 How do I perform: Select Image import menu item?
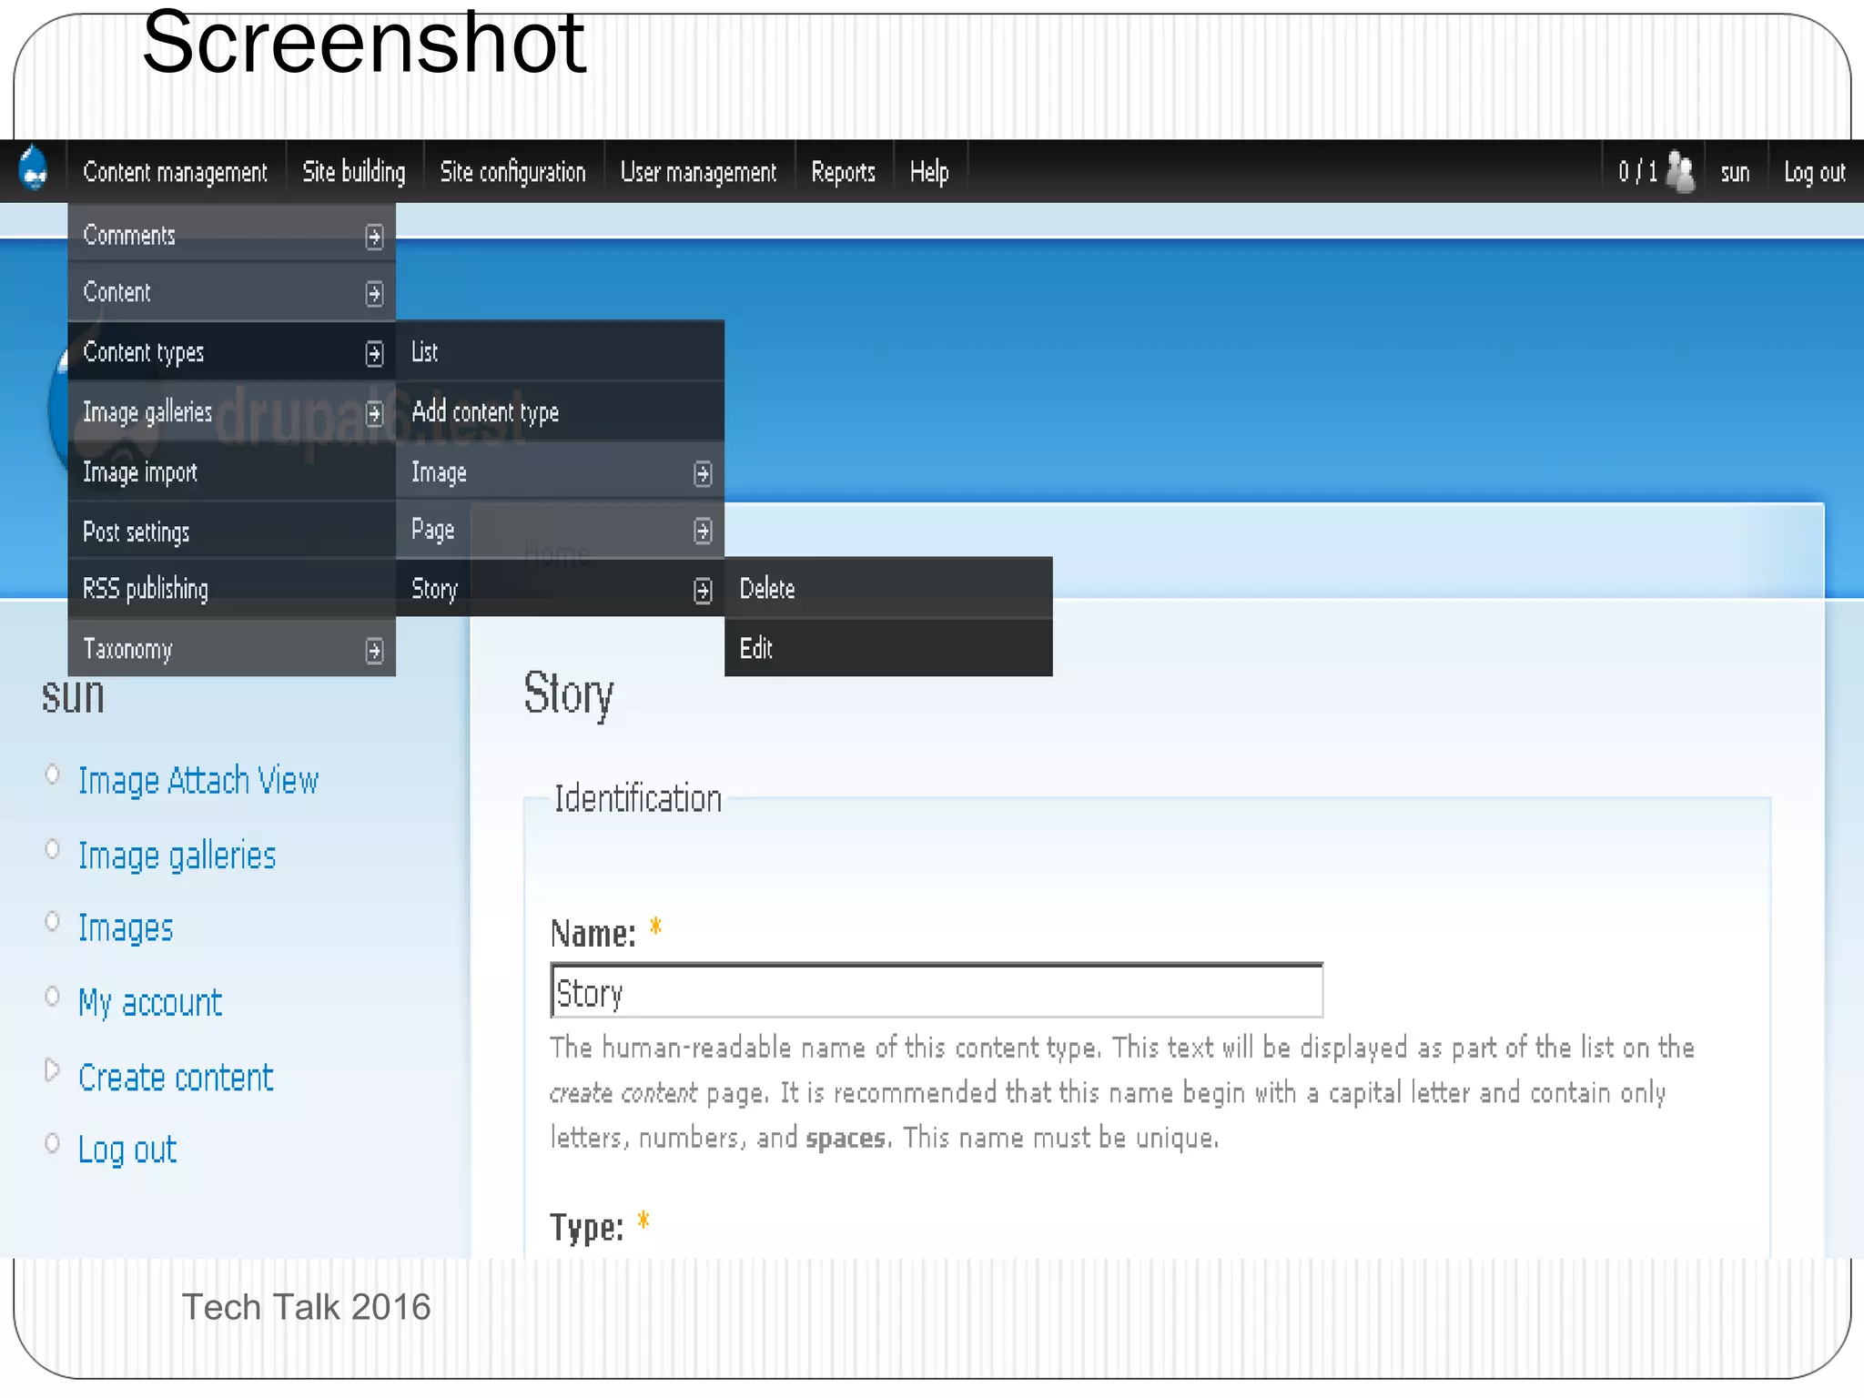click(231, 471)
